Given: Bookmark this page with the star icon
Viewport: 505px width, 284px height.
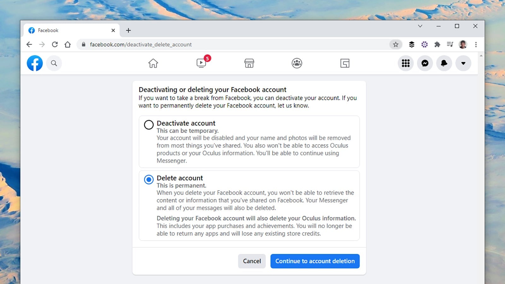Looking at the screenshot, I should [x=395, y=44].
